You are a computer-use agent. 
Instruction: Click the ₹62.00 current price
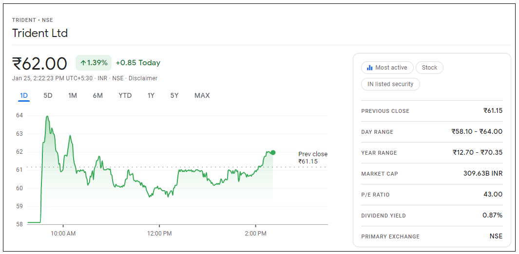[40, 64]
